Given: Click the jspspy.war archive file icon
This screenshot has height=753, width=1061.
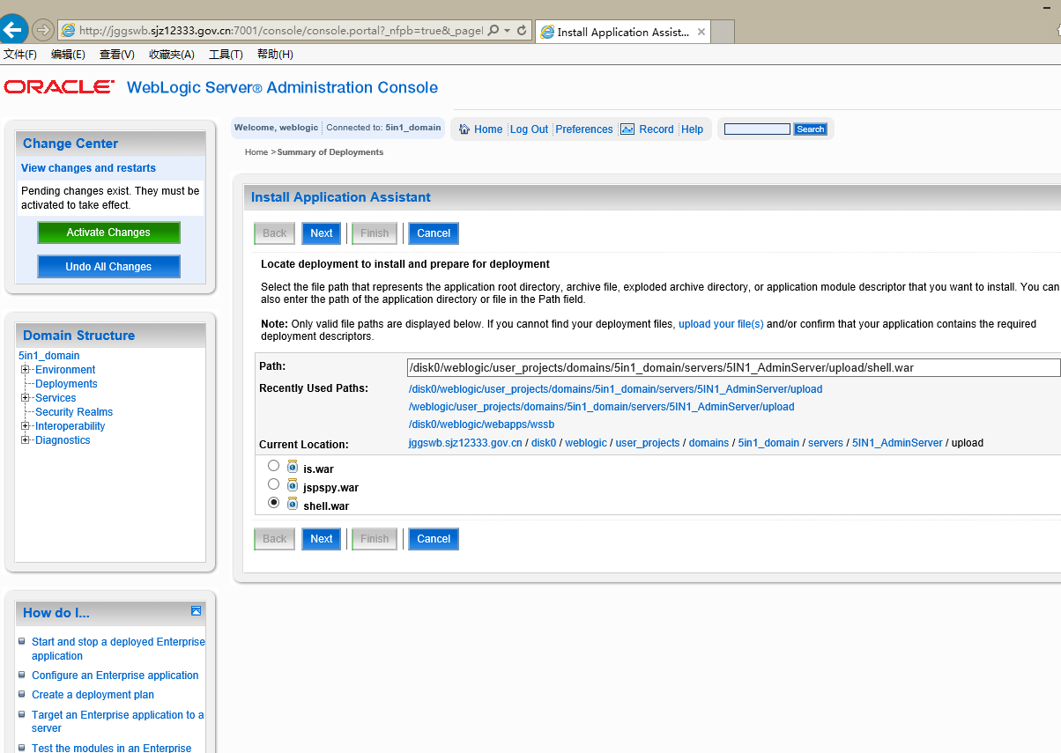Looking at the screenshot, I should click(293, 485).
